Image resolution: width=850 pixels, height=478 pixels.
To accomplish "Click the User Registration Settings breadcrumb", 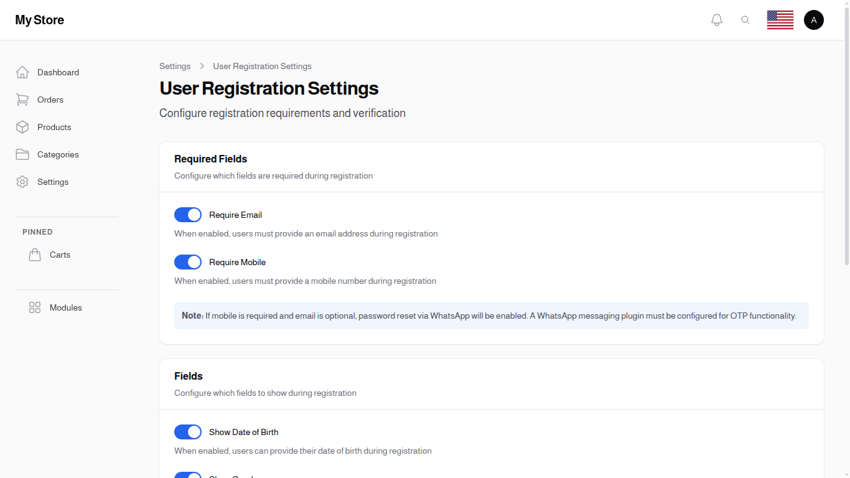I will (x=262, y=66).
